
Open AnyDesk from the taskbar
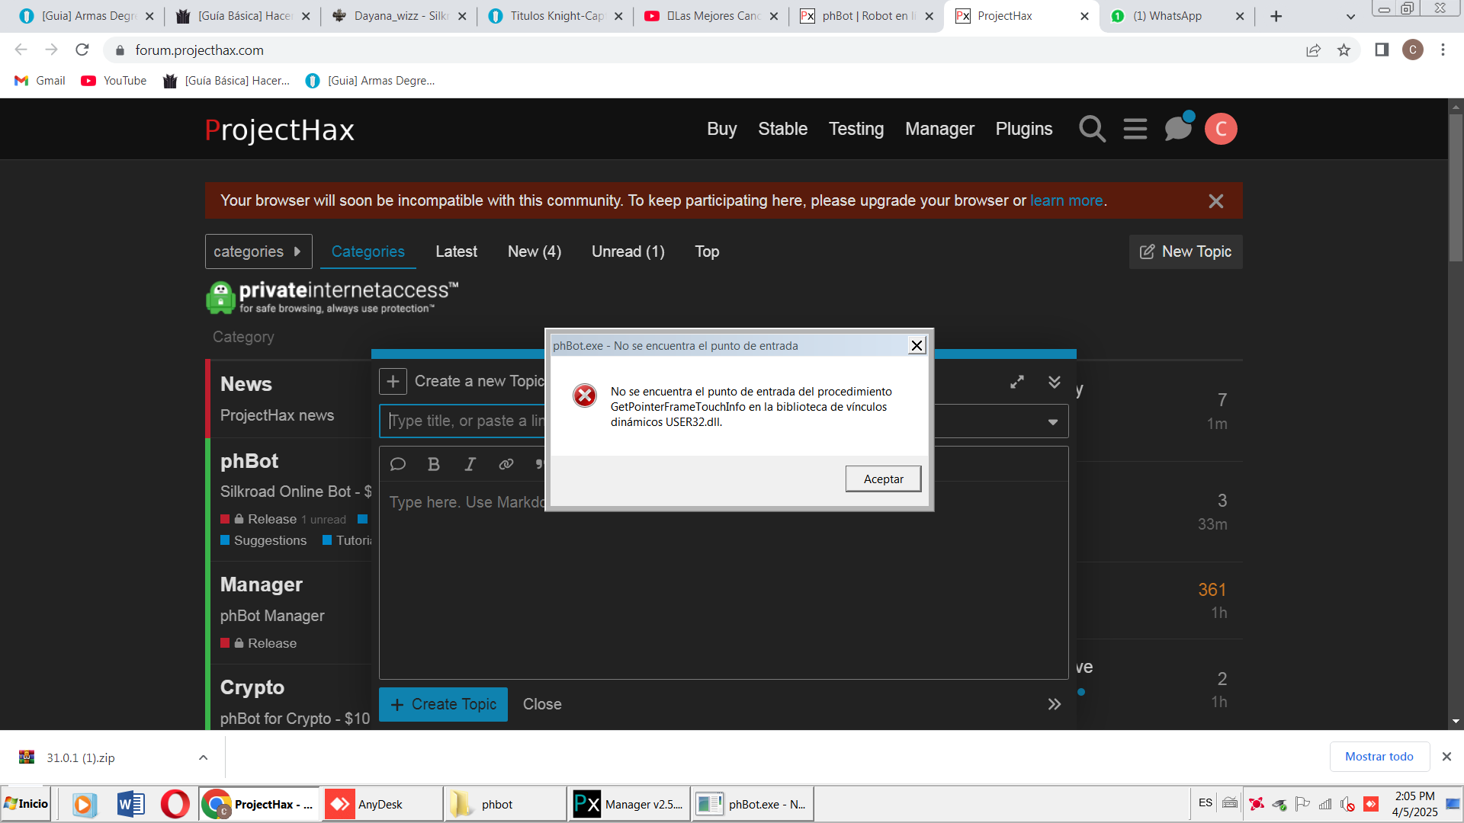(x=380, y=804)
